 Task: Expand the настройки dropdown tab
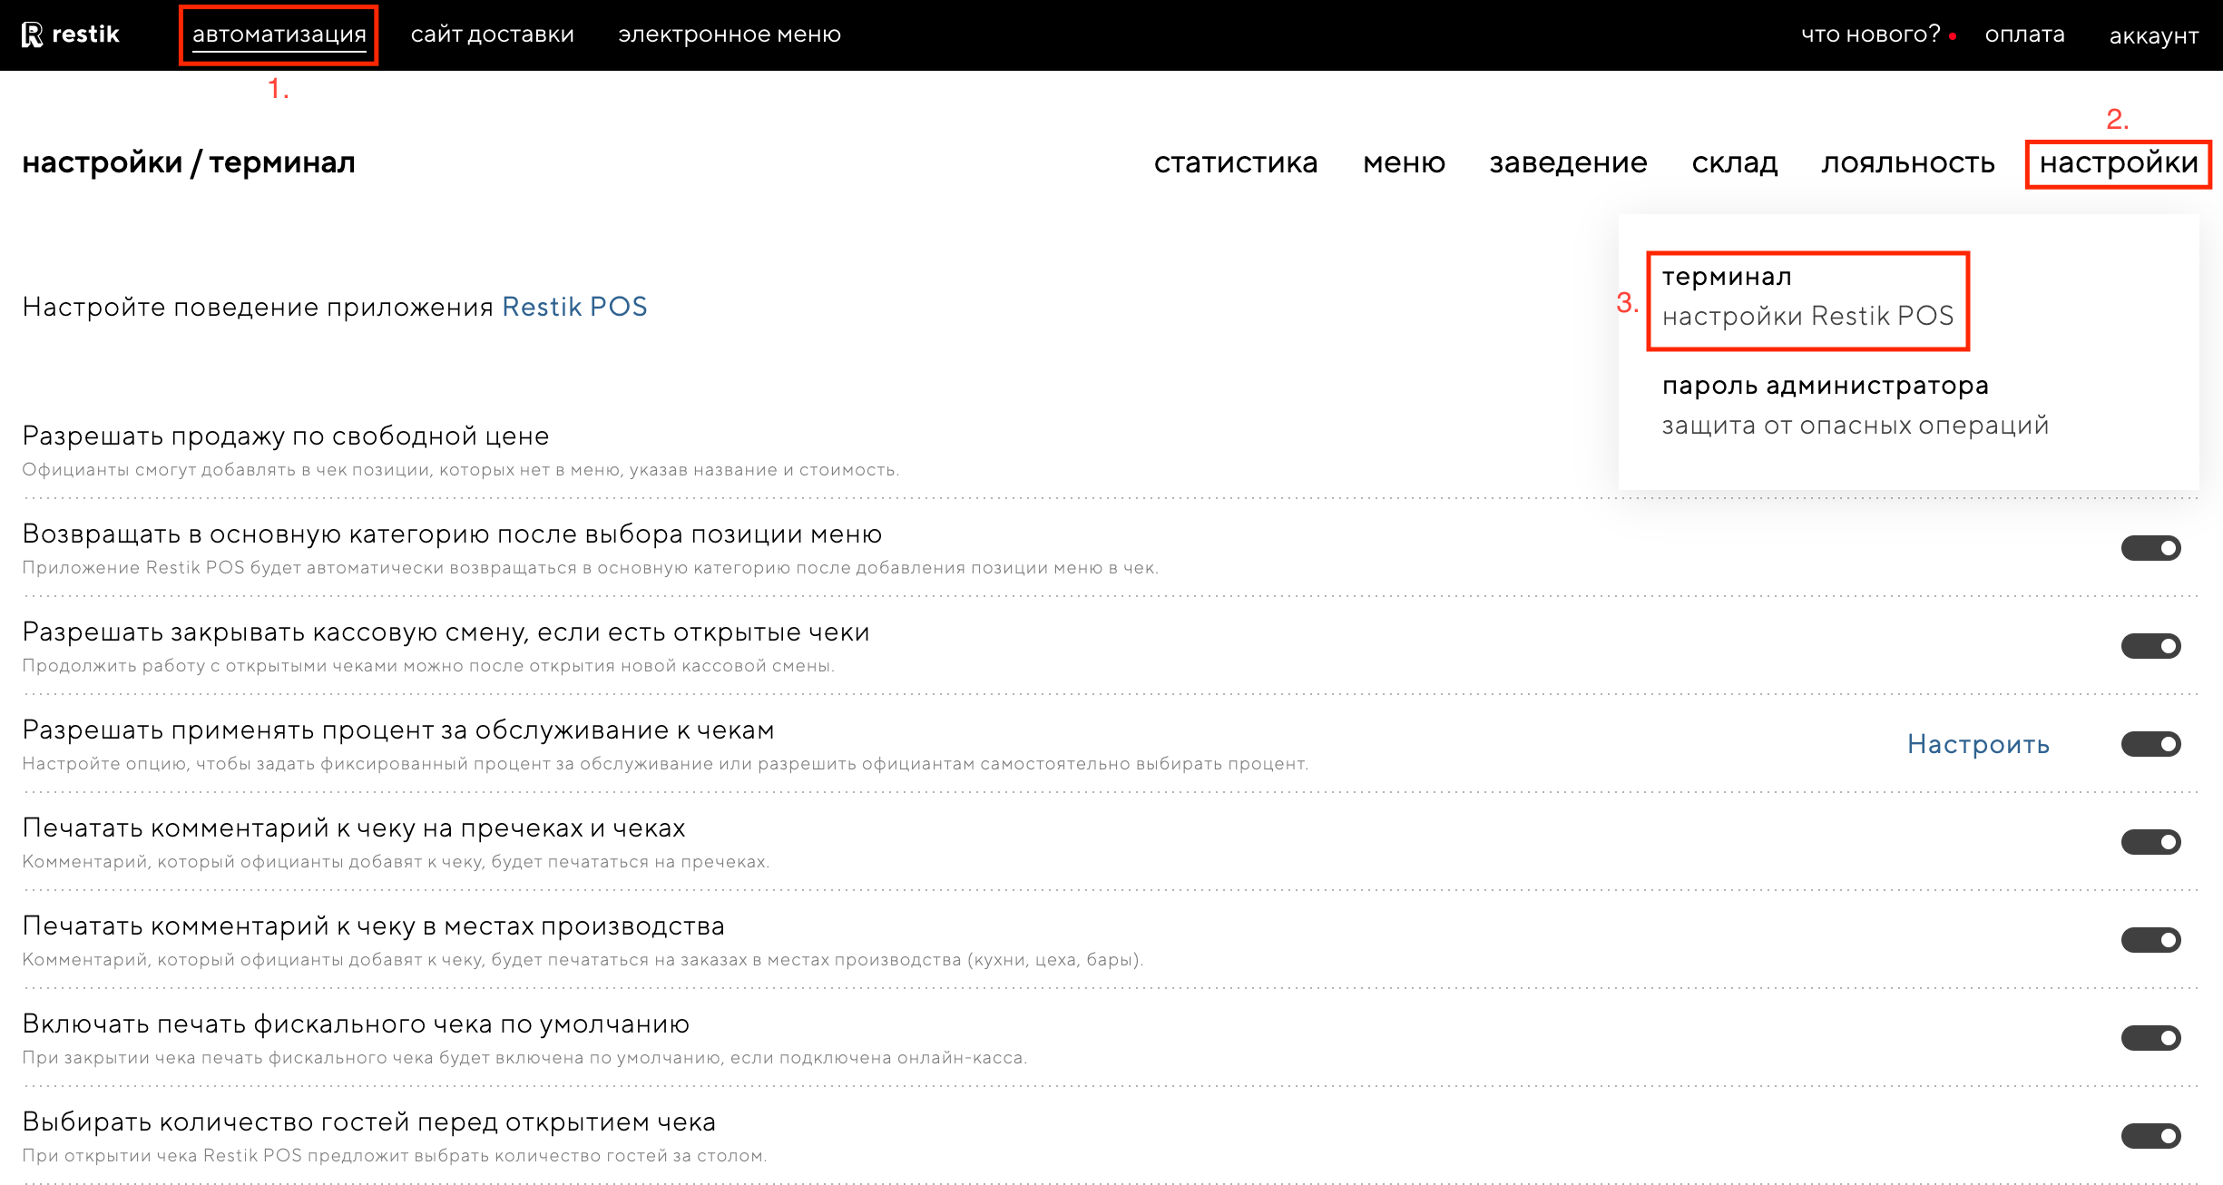tap(2118, 162)
